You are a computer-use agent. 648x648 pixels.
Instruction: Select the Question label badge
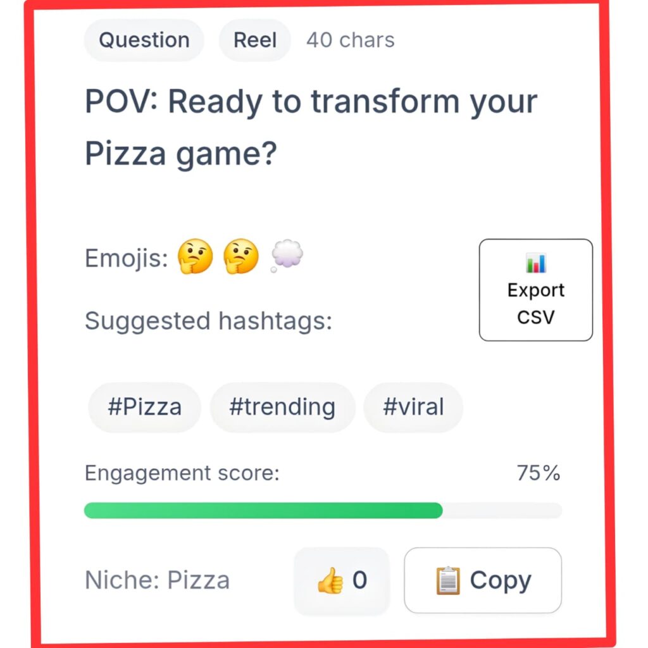pyautogui.click(x=144, y=40)
